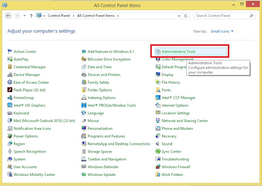Open the AutoPlay icon
The image size is (262, 186).
[10, 59]
